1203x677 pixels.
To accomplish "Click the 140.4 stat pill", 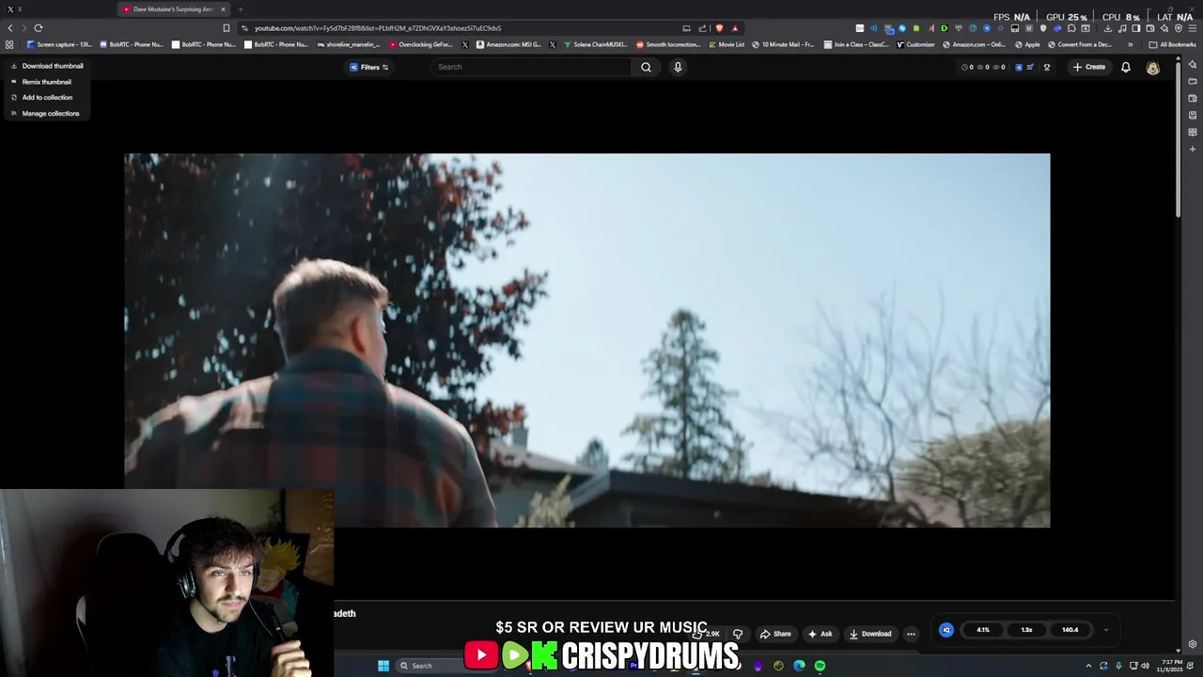I will coord(1070,630).
